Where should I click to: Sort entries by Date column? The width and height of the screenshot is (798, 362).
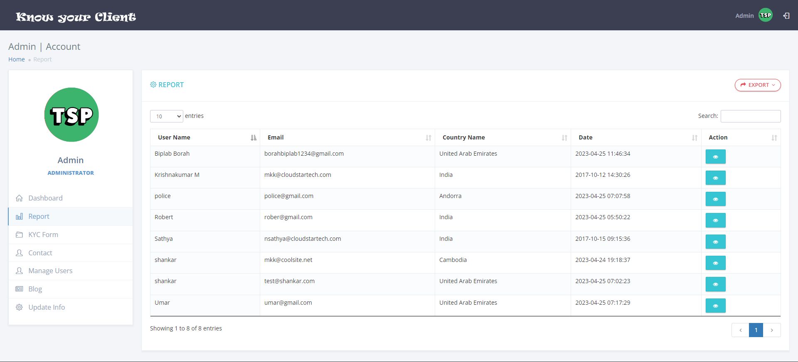pyautogui.click(x=635, y=137)
